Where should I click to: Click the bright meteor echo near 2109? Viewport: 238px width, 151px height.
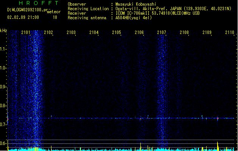[x=218, y=118]
